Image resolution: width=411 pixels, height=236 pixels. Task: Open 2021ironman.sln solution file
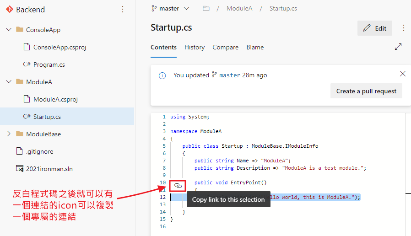tap(49, 169)
